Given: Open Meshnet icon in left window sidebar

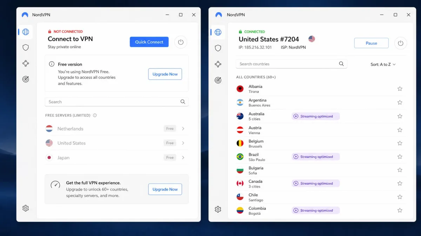Looking at the screenshot, I should (x=26, y=64).
